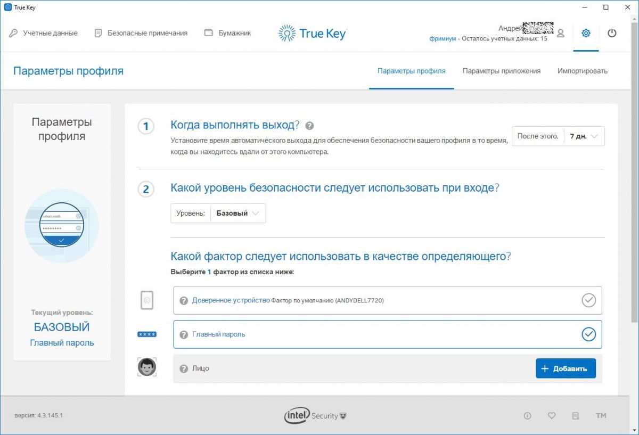Go to Учетные данные section
This screenshot has width=639, height=435.
point(44,33)
